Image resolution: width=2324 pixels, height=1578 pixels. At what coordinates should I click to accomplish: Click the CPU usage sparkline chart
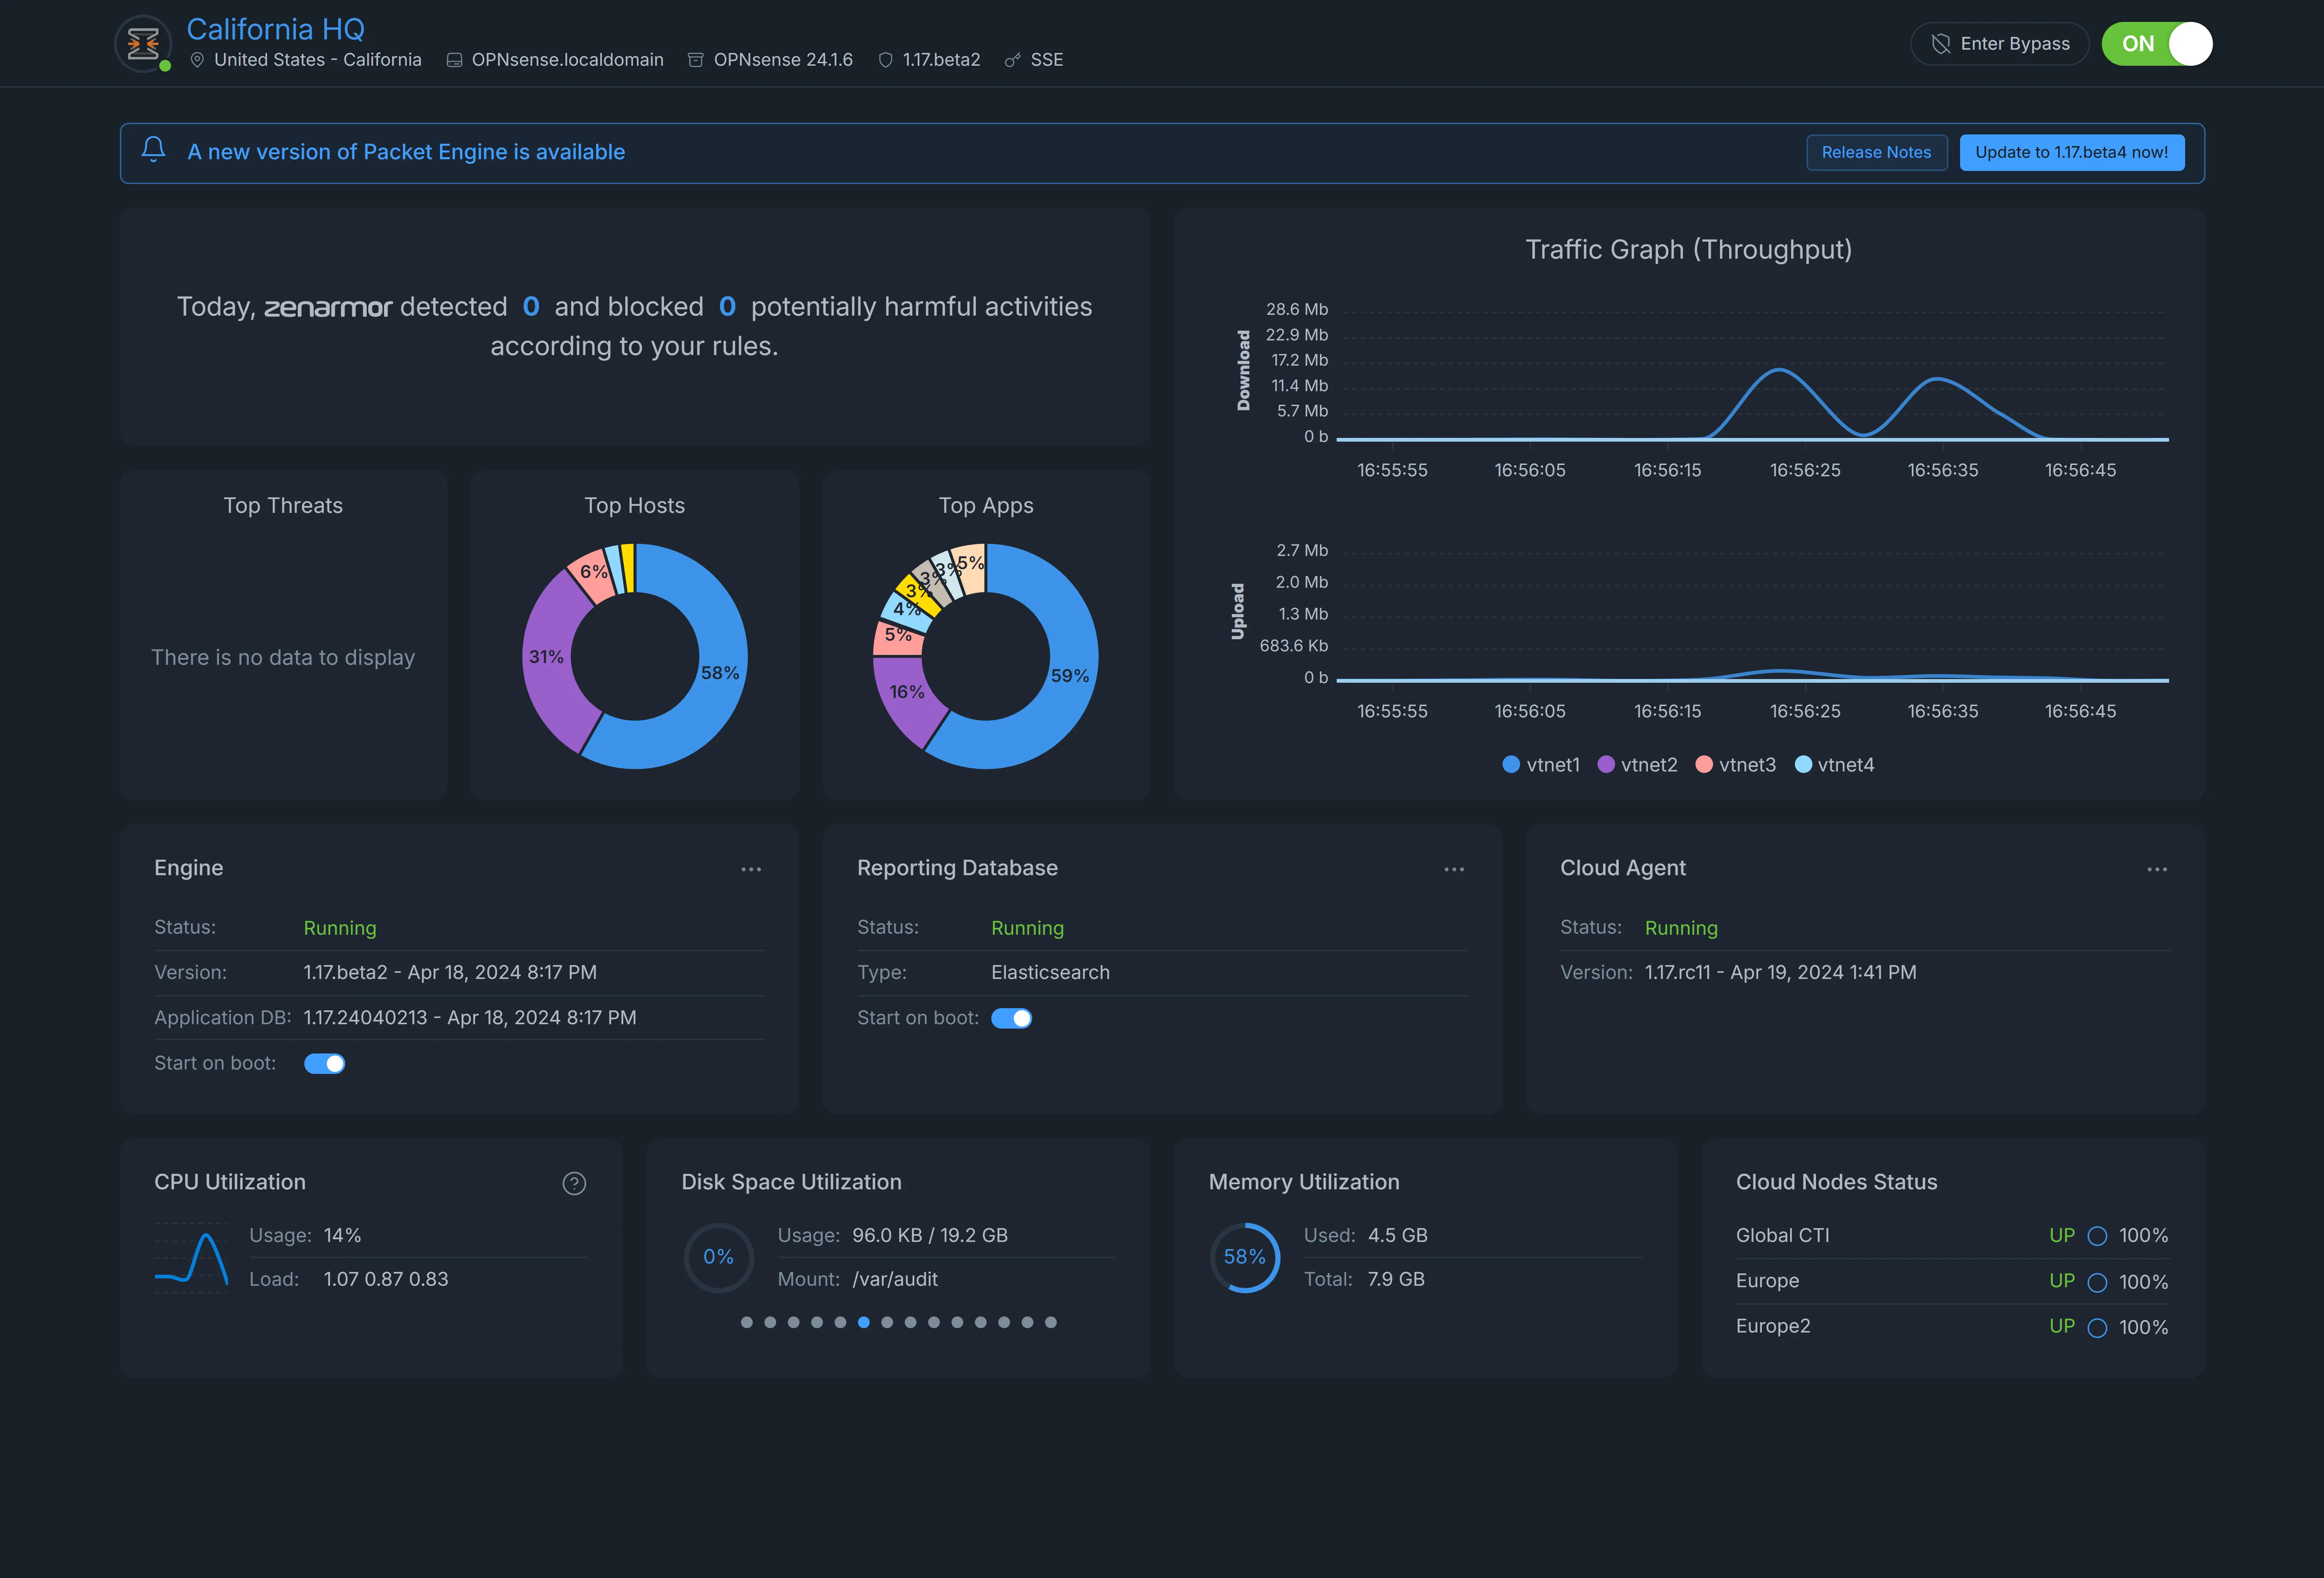pyautogui.click(x=191, y=1258)
